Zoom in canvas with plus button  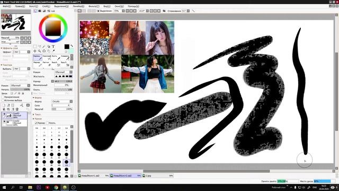tap(131, 11)
